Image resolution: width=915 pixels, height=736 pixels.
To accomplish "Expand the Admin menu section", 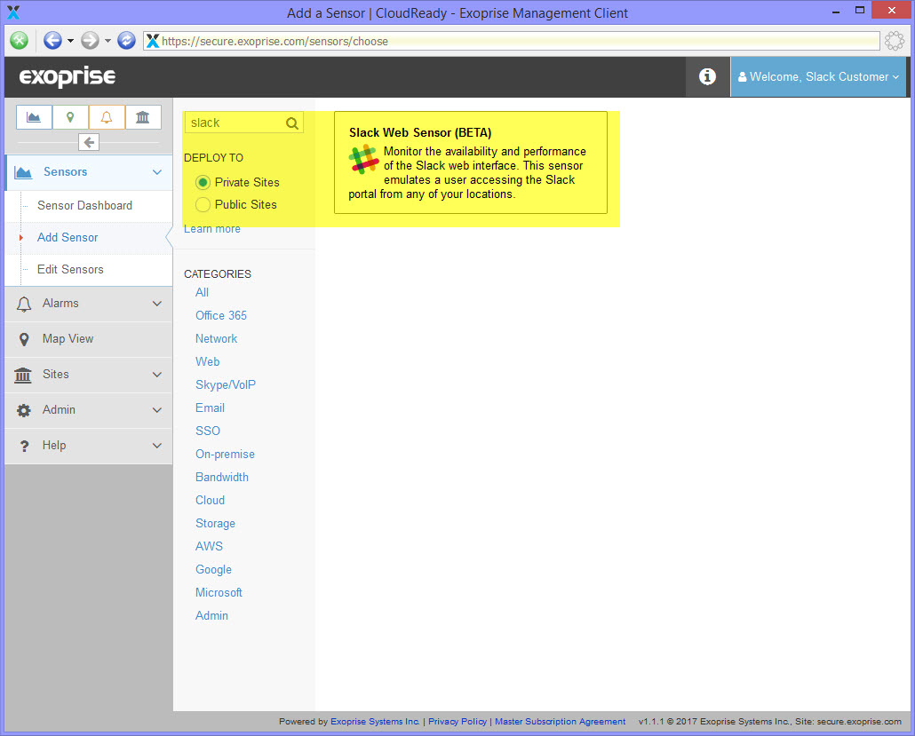I will 89,410.
